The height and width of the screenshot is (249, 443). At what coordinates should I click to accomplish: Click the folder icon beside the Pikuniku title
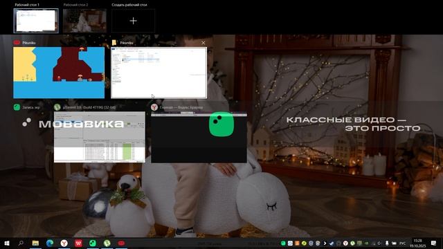(114, 43)
